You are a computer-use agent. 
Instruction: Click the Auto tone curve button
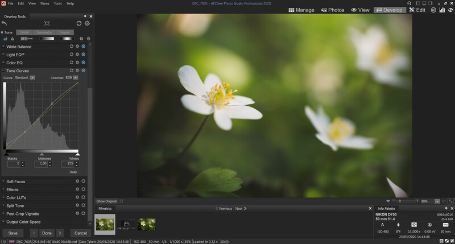coord(73,172)
